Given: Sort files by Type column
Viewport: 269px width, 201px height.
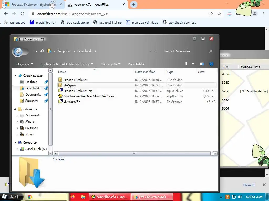Looking at the screenshot, I should 170,72.
